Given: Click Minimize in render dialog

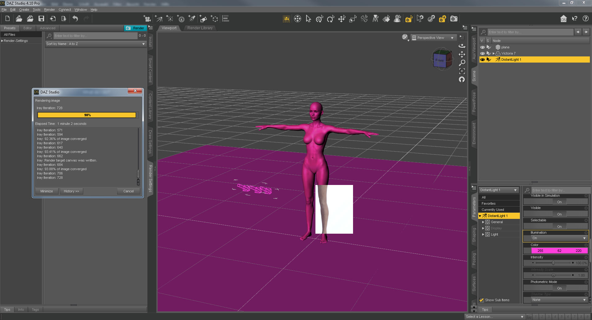Looking at the screenshot, I should [47, 191].
